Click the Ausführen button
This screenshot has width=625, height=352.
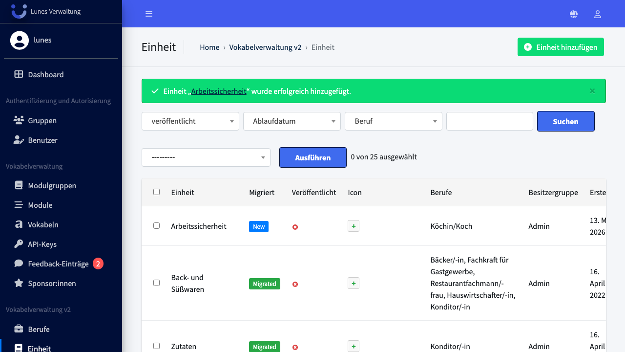313,157
